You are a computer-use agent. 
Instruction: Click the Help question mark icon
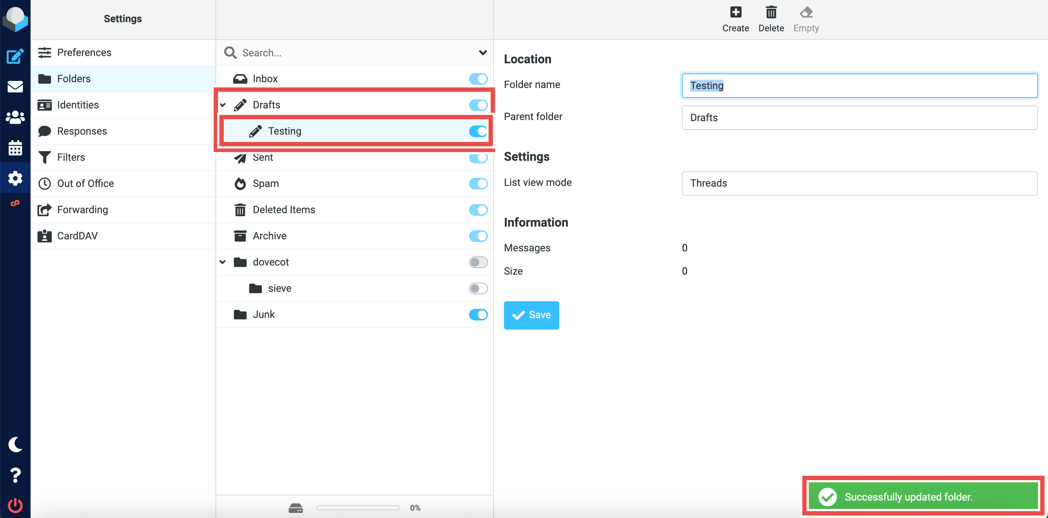tap(15, 475)
